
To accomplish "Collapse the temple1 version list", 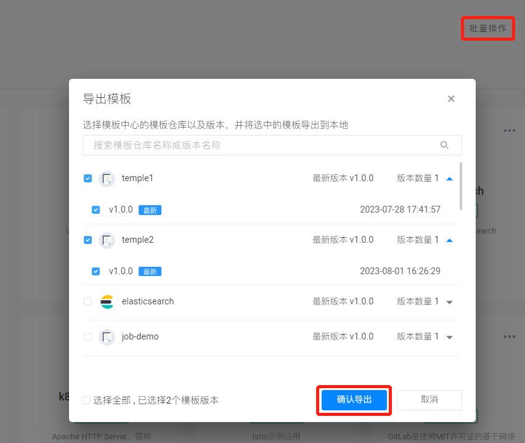I will point(449,179).
